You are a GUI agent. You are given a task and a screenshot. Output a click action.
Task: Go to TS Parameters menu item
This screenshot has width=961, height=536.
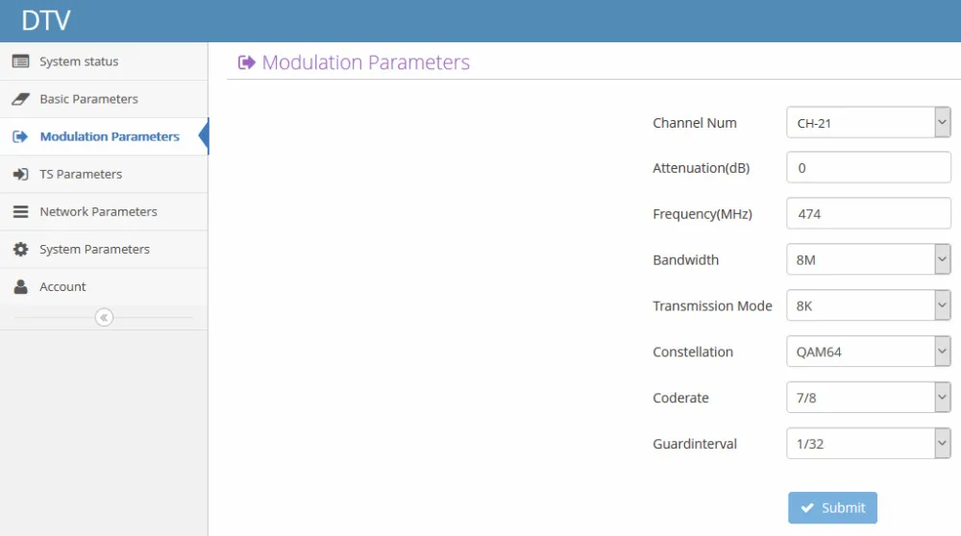click(x=104, y=174)
